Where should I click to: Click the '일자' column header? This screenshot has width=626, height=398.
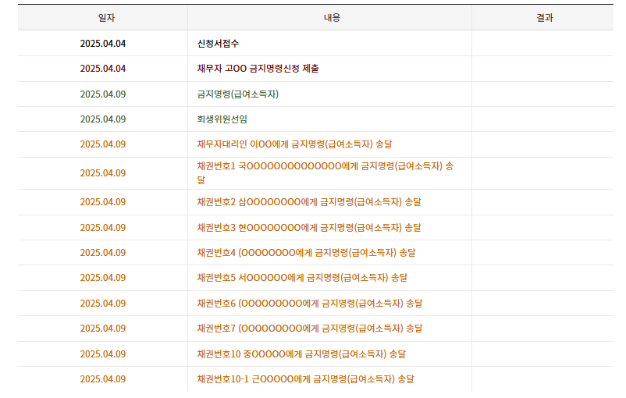(106, 18)
